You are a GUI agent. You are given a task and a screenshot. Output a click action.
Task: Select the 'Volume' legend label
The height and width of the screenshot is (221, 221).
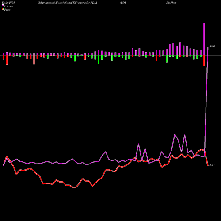click(x=8, y=6)
